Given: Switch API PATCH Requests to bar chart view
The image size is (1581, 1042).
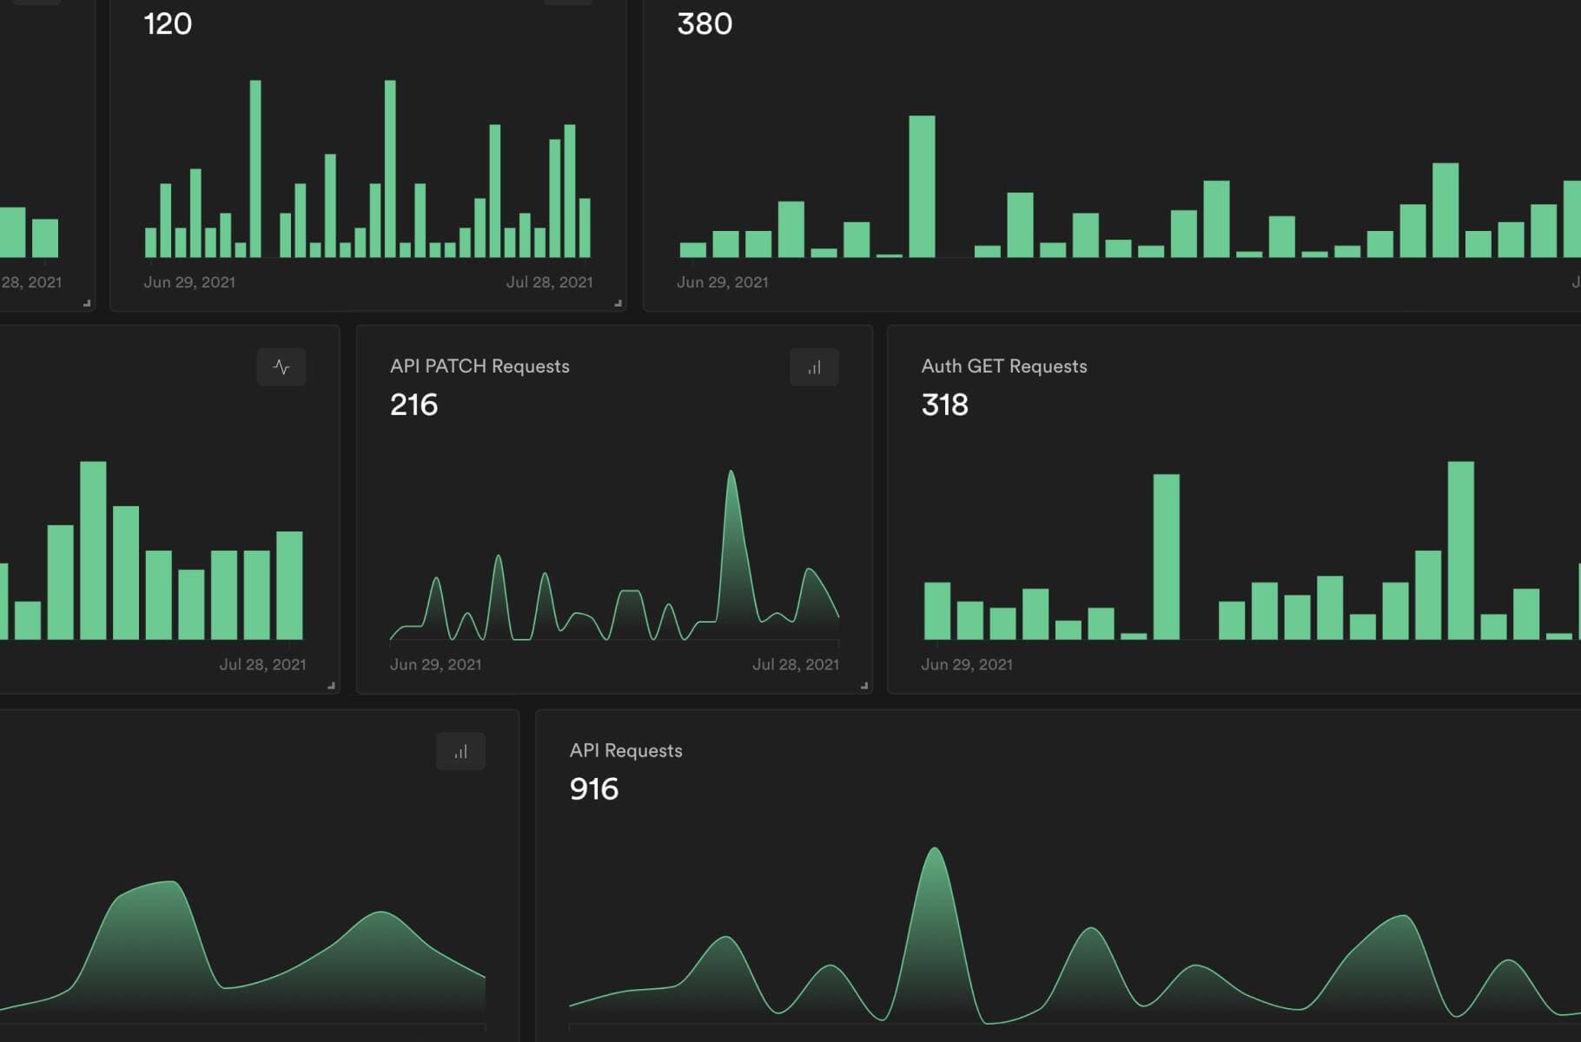Looking at the screenshot, I should pos(813,367).
